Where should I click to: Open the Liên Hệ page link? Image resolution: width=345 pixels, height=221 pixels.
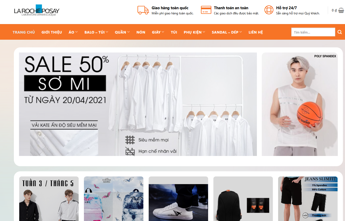(256, 32)
